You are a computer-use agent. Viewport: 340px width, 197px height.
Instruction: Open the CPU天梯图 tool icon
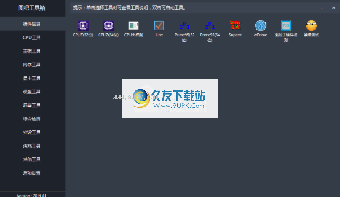pyautogui.click(x=134, y=26)
